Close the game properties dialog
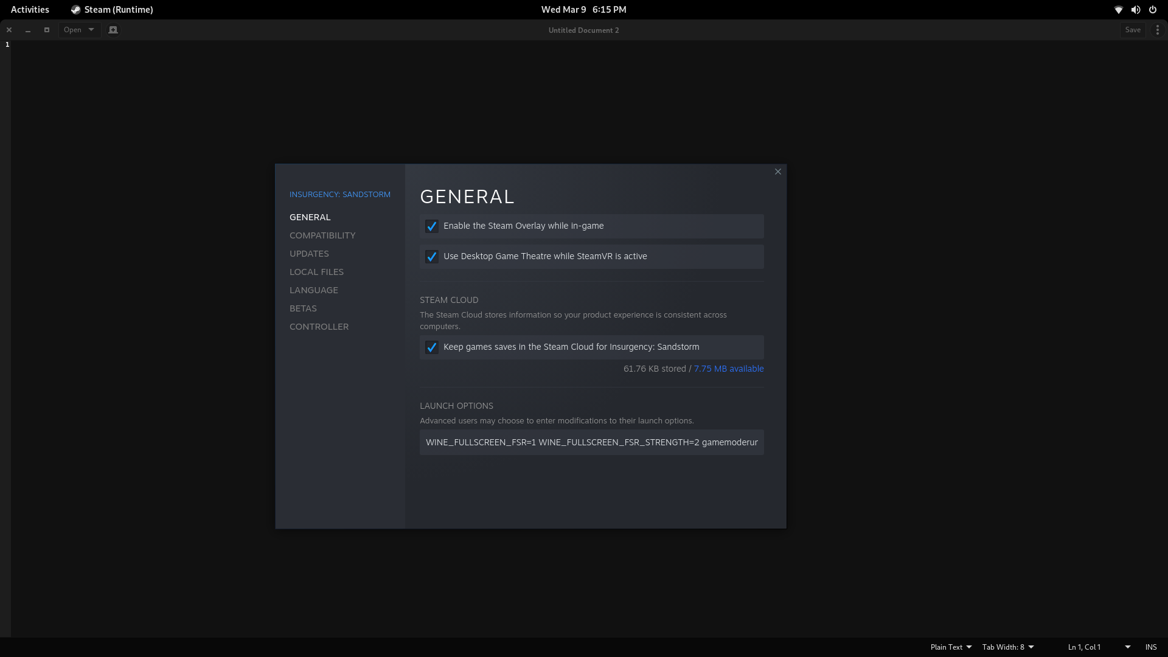 777,172
